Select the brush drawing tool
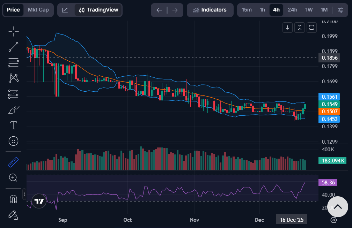The image size is (352, 228). pos(13,109)
